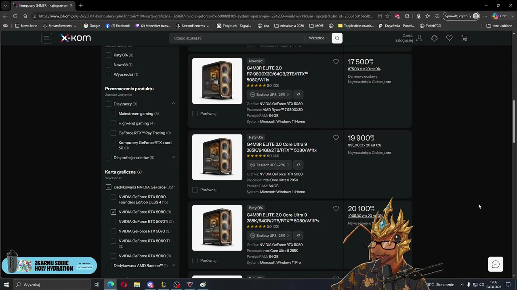Screen dimensions: 517x290
Task: Check the Dla profesjonalistów filter
Action: [108, 158]
